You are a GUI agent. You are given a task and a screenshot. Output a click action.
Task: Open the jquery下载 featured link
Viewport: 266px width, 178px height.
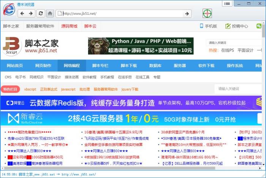[130, 89]
